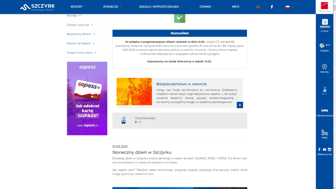Open the Zakwaterowanie bed icon

325,110
